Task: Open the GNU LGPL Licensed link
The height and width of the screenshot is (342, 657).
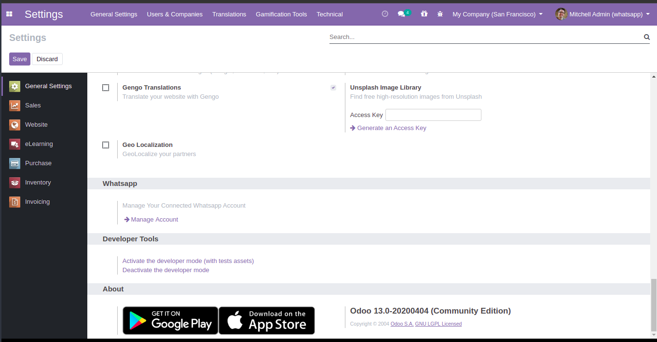Action: tap(438, 324)
